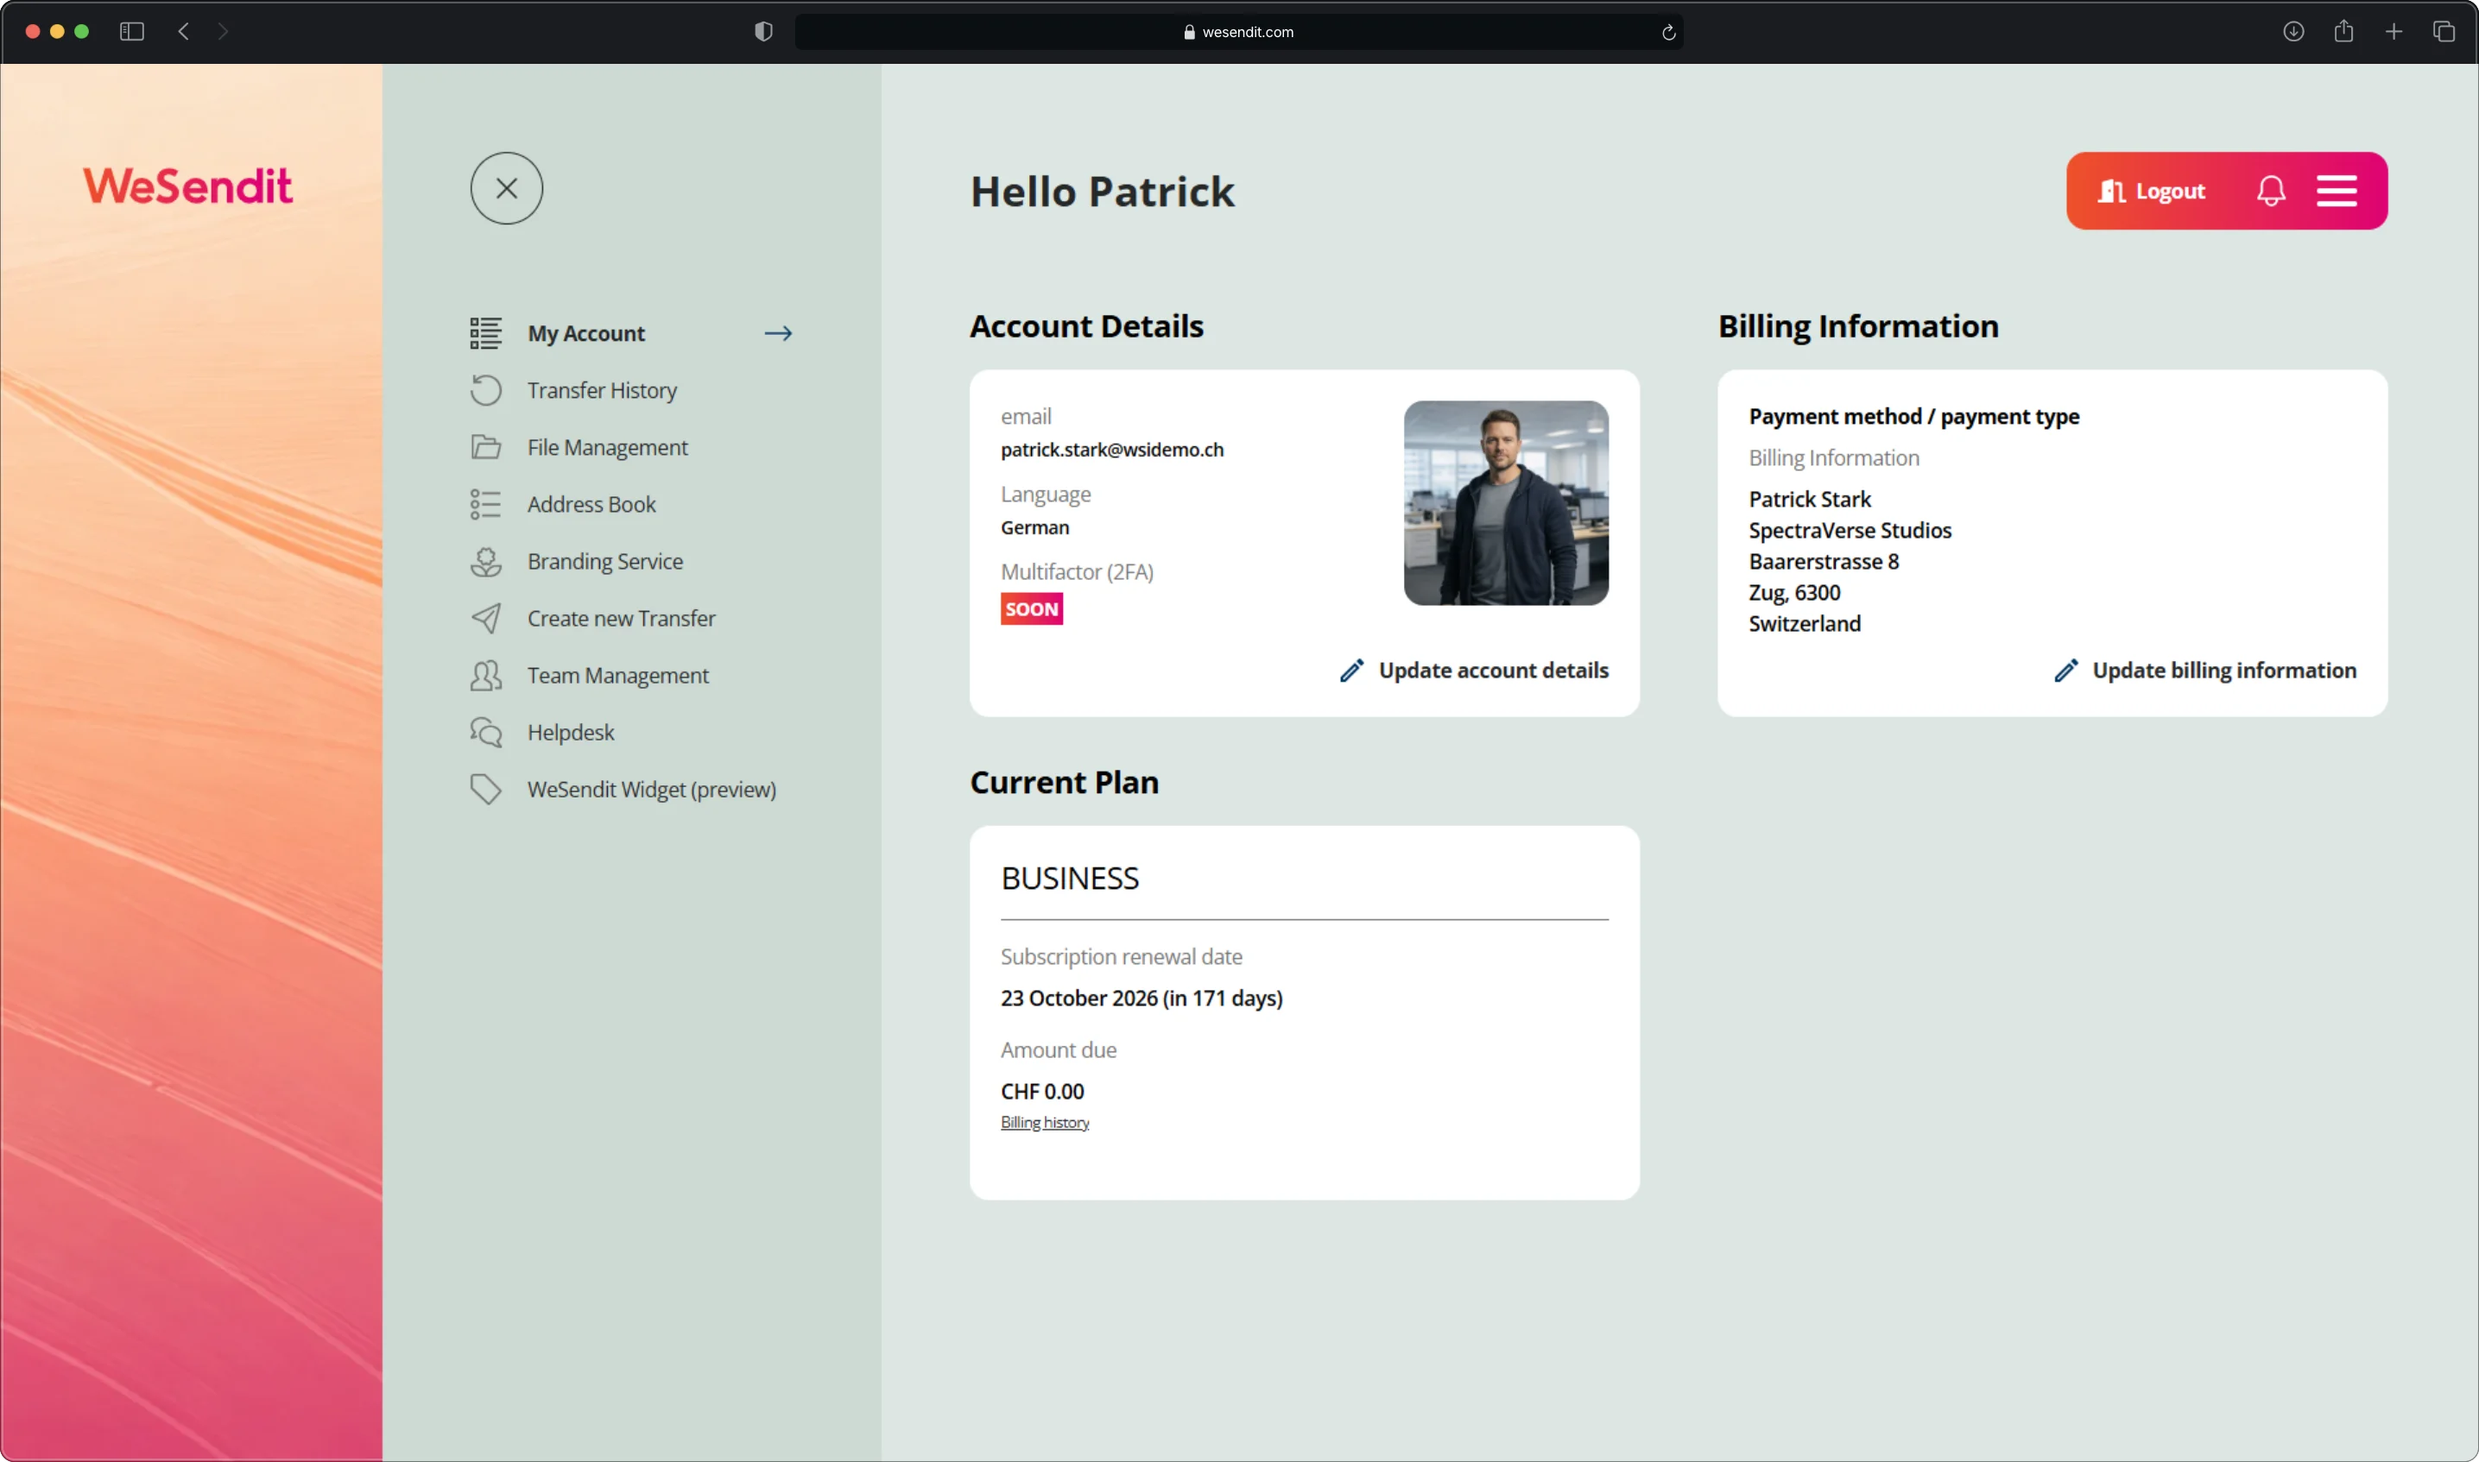The height and width of the screenshot is (1462, 2479).
Task: Select Create new Transfer
Action: (621, 619)
